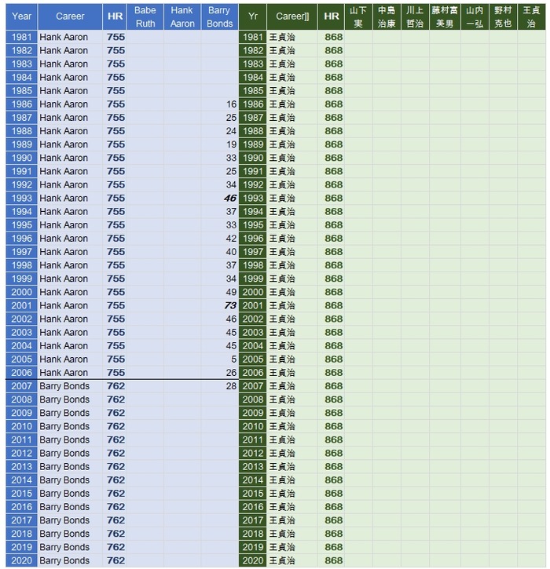Click the 868 value in the 1998 row
Image resolution: width=550 pixels, height=569 pixels.
pyautogui.click(x=333, y=265)
